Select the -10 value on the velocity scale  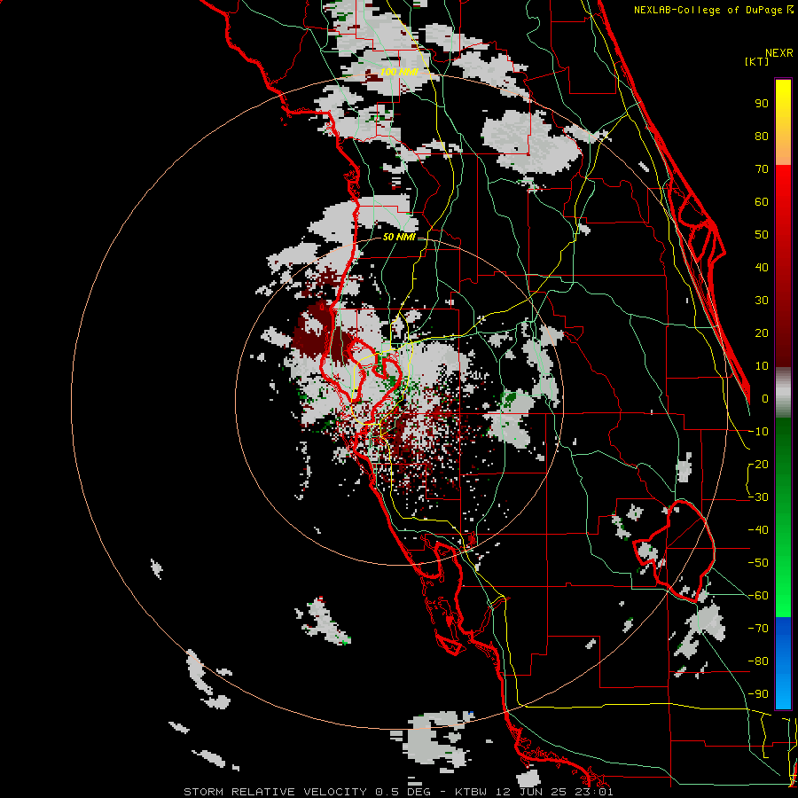click(x=758, y=432)
